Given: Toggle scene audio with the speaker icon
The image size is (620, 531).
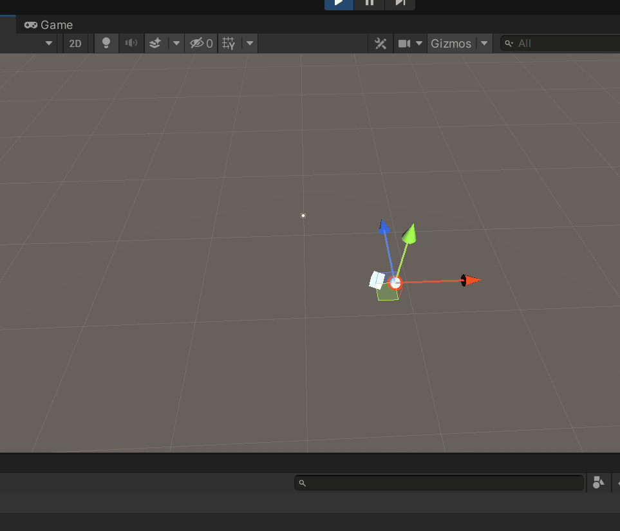Looking at the screenshot, I should tap(131, 43).
